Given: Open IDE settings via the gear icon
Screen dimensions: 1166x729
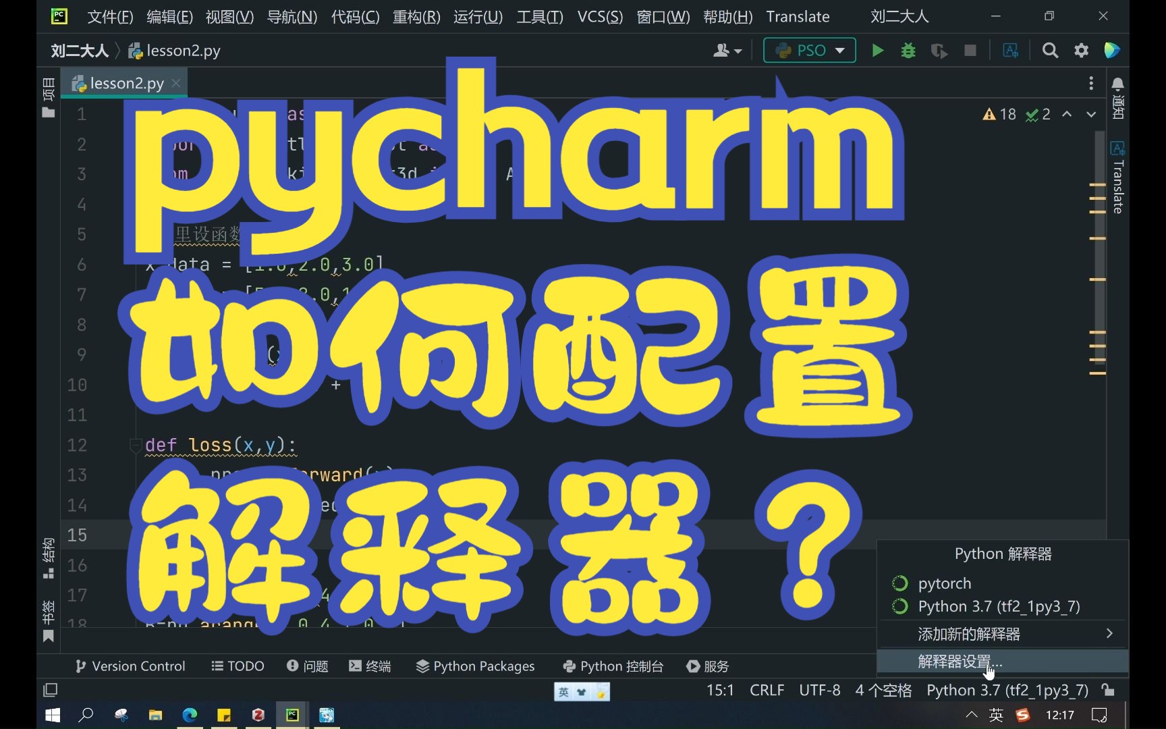Looking at the screenshot, I should coord(1082,51).
